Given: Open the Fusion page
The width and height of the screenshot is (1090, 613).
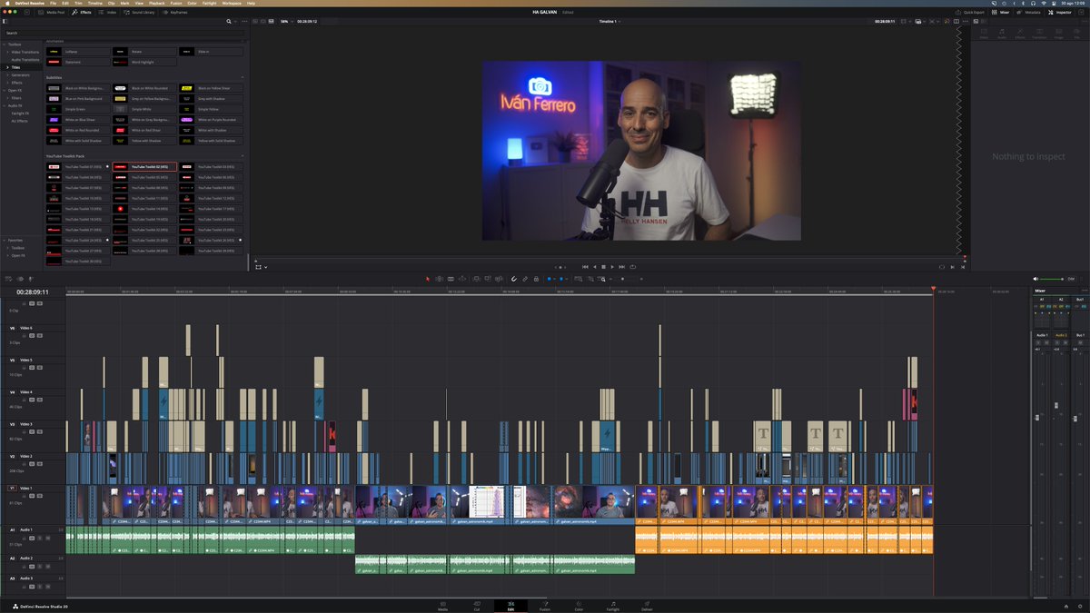Looking at the screenshot, I should [x=544, y=606].
